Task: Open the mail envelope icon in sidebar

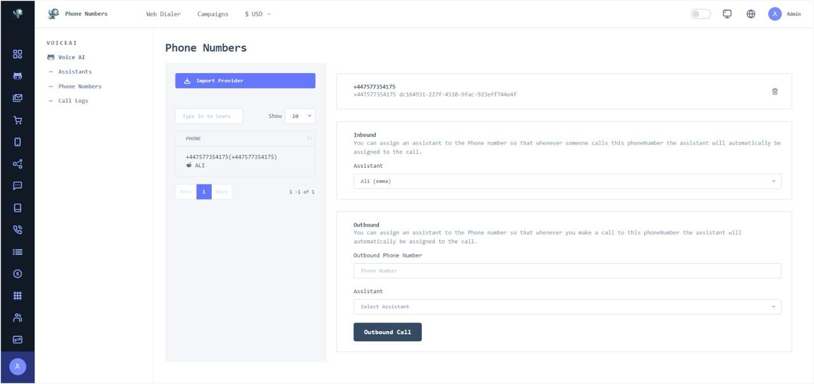Action: (x=17, y=98)
